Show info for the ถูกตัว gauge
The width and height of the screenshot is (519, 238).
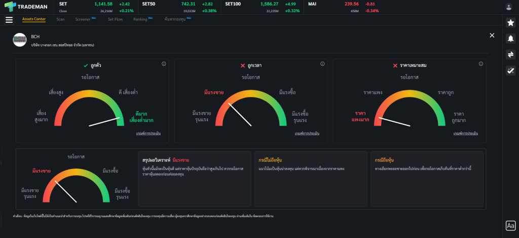[x=164, y=64]
